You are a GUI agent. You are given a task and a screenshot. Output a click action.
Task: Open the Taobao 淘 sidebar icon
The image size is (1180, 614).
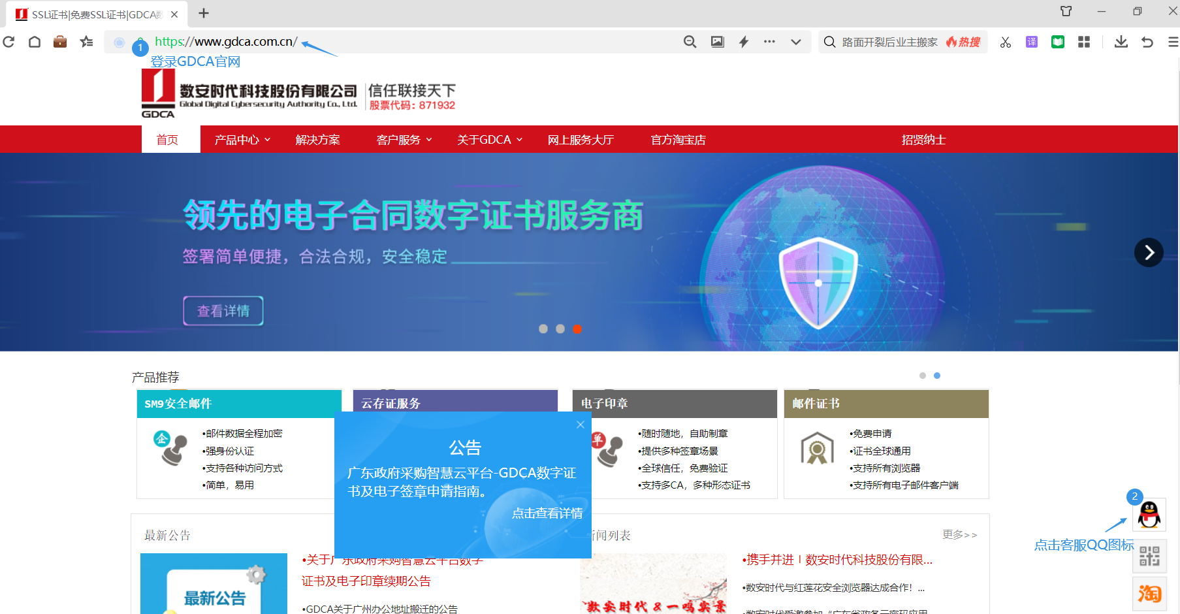point(1149,594)
